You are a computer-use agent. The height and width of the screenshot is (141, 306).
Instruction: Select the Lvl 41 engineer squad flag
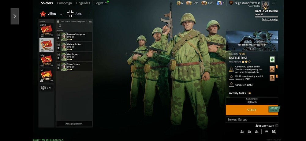pos(47,60)
